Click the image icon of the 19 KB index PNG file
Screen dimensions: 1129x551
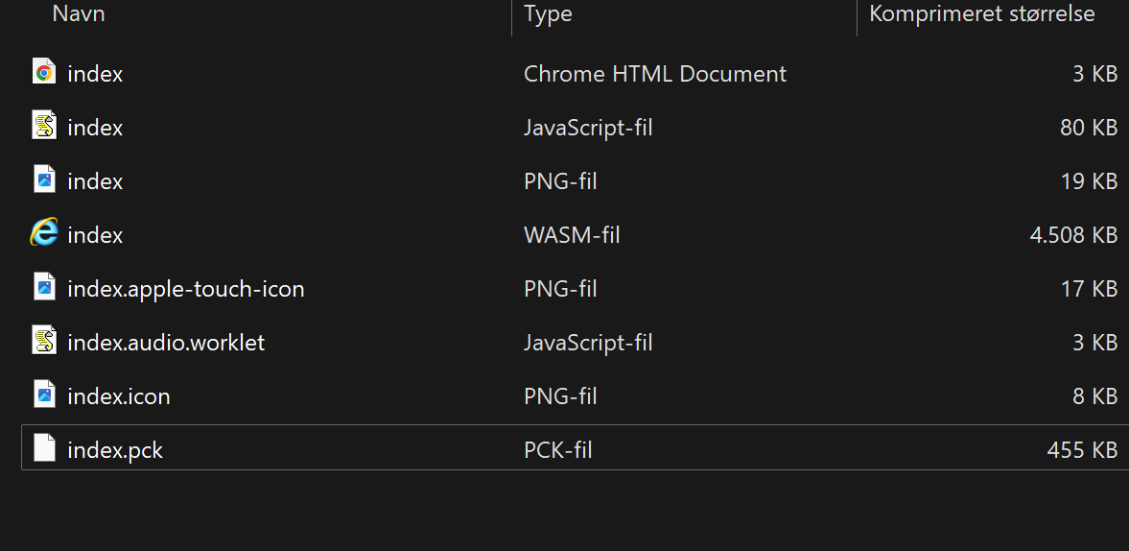[x=44, y=180]
